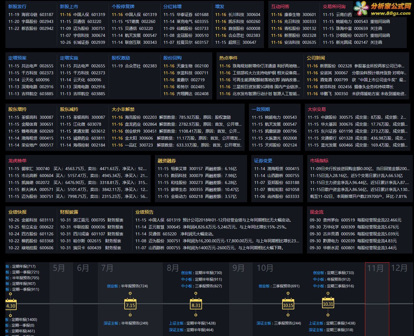The width and height of the screenshot is (414, 336).
Task: Click the 10.15 calendar icon on timeline
Action: tap(288, 305)
